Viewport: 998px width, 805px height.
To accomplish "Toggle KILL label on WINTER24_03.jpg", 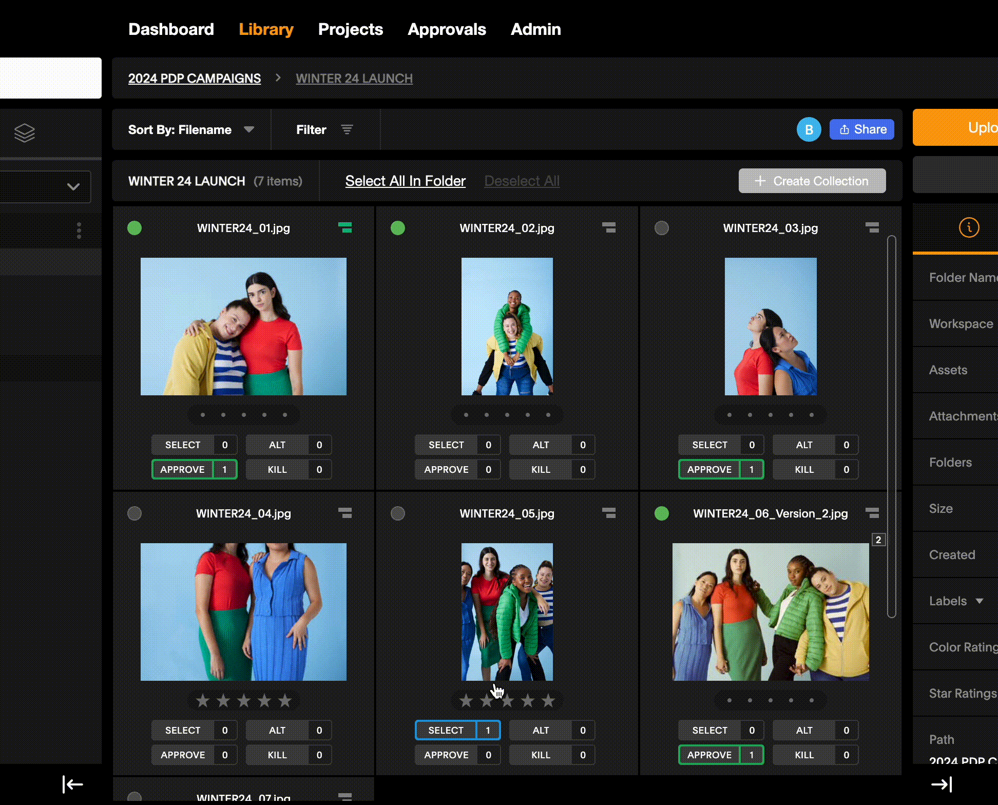I will (x=815, y=469).
